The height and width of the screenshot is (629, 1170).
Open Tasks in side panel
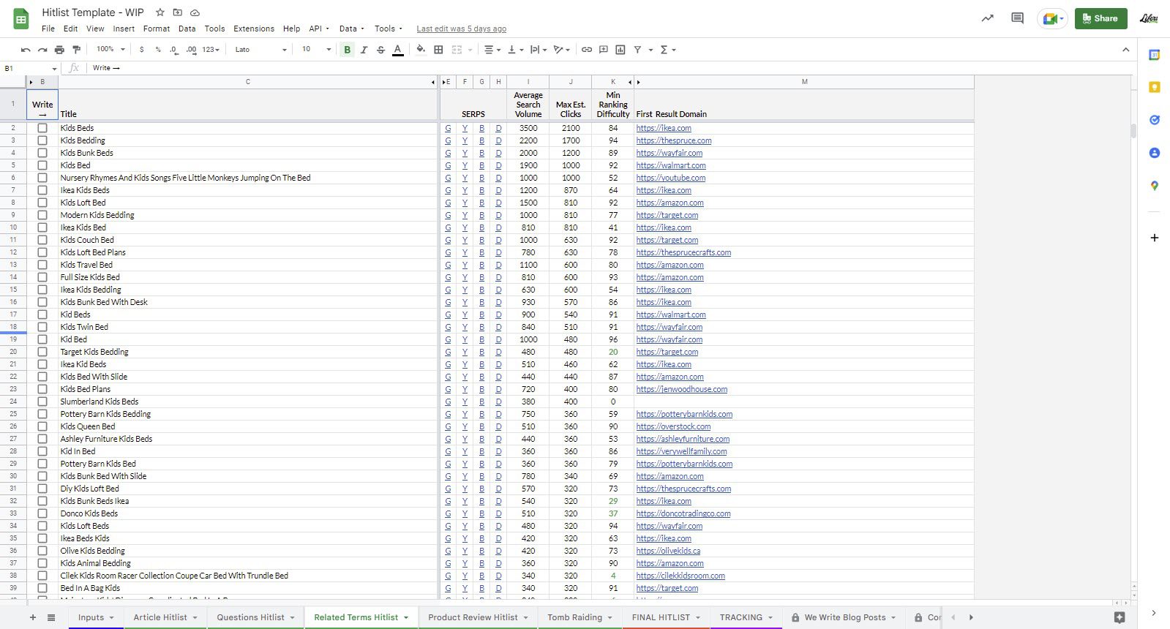point(1155,120)
